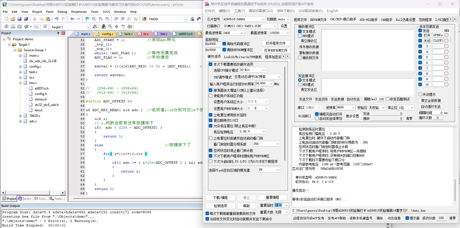Viewport: 460px width, 228px height.
Task: Click the 检测选项 button
Action: pyautogui.click(x=221, y=206)
